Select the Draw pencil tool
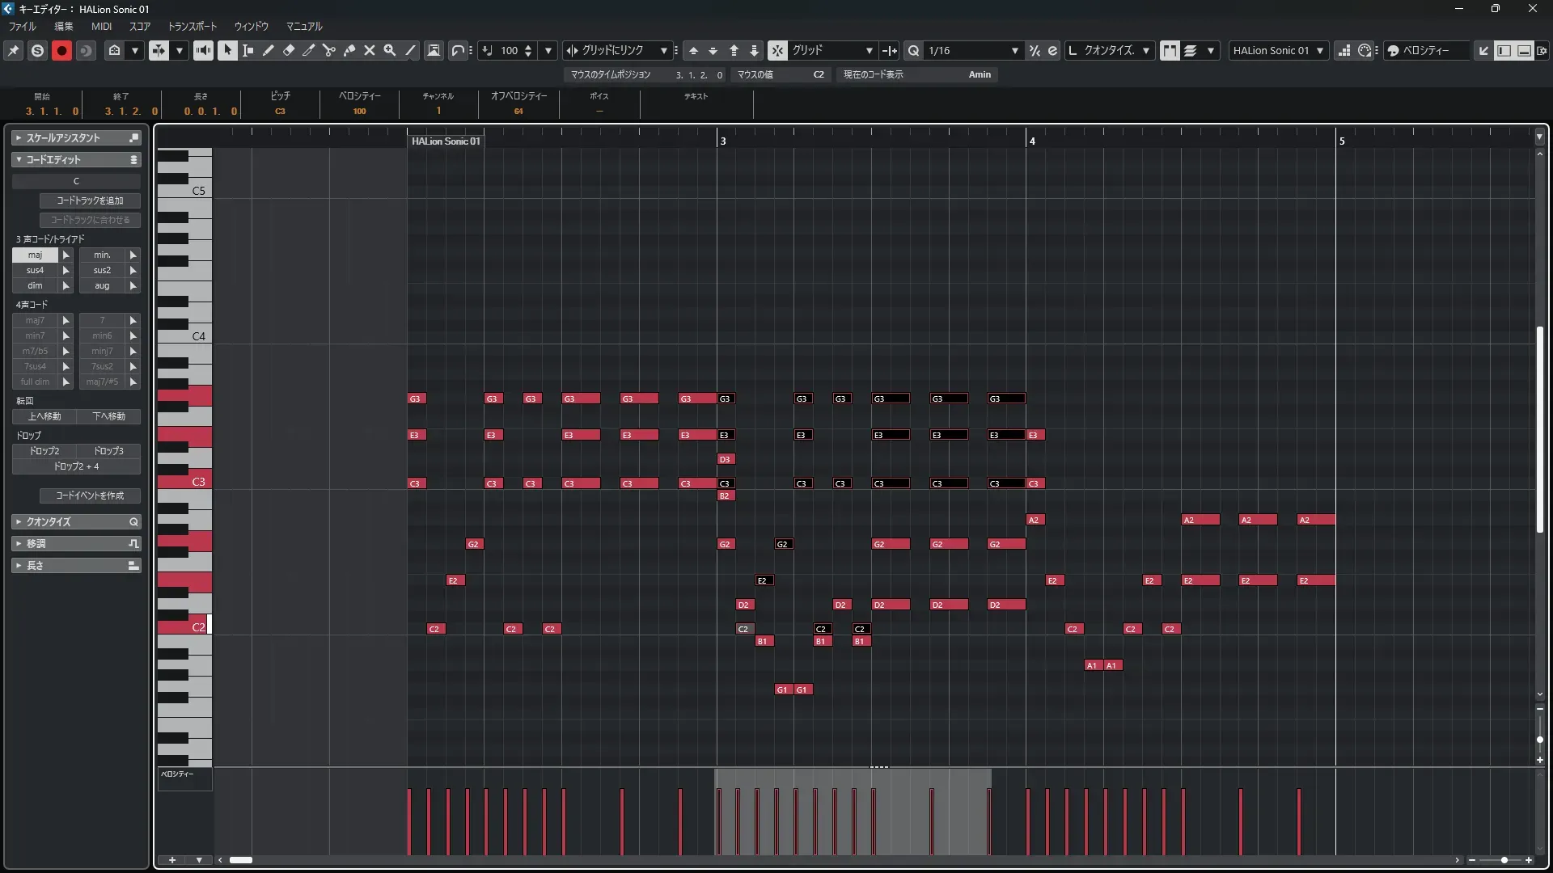 coord(268,50)
